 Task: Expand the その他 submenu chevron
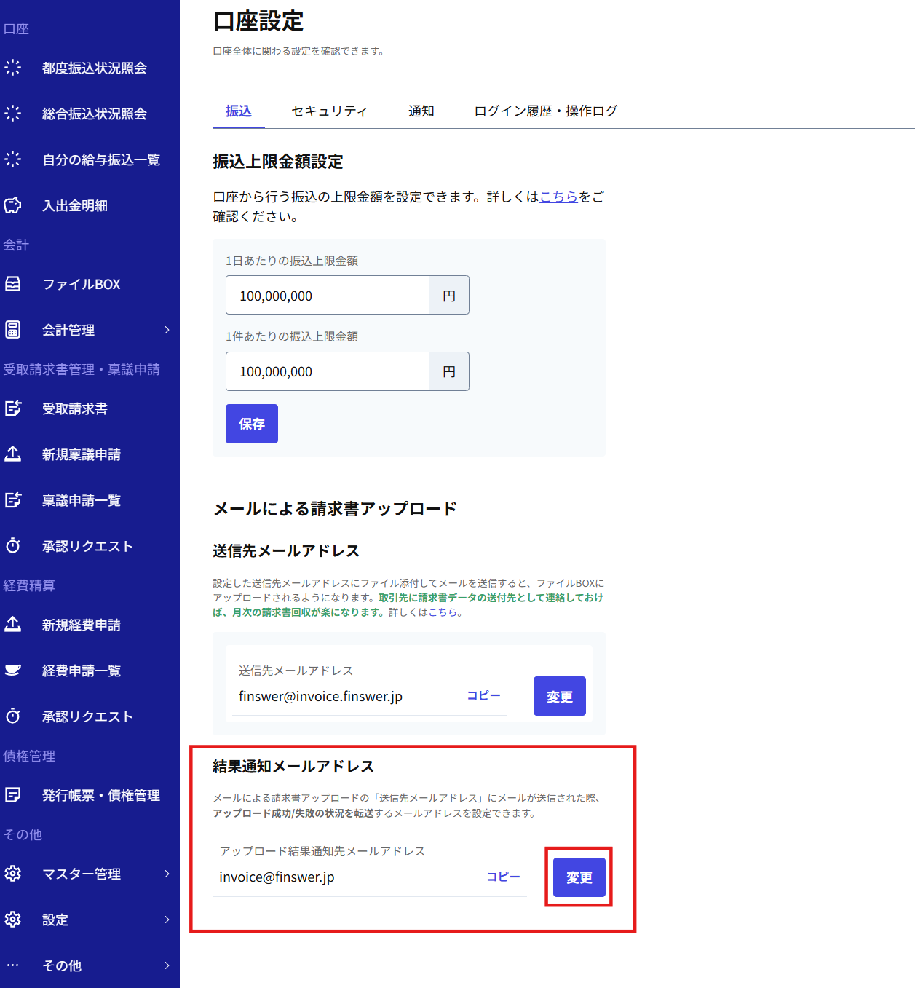click(167, 965)
